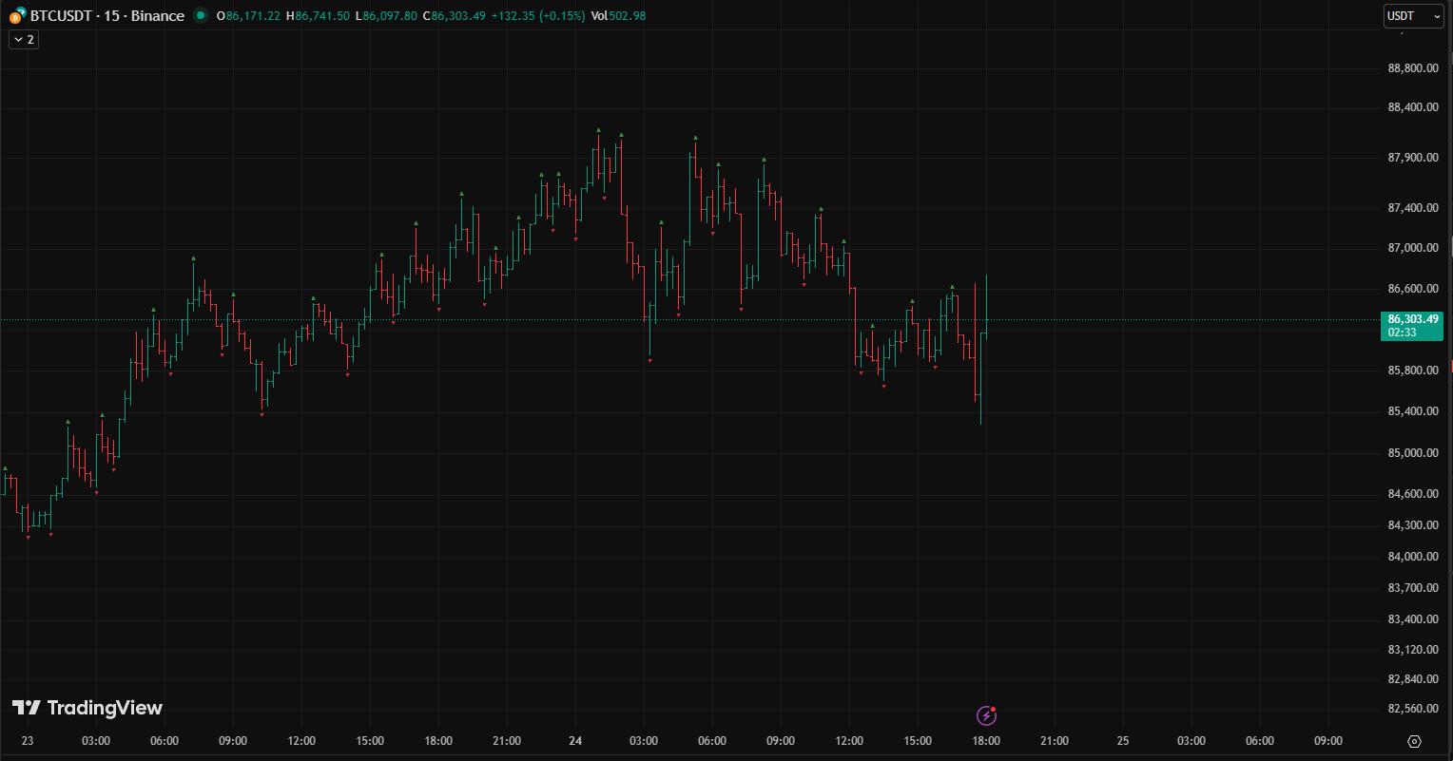Click the 88,400.00 price scale label
The height and width of the screenshot is (761, 1453).
pos(1412,107)
